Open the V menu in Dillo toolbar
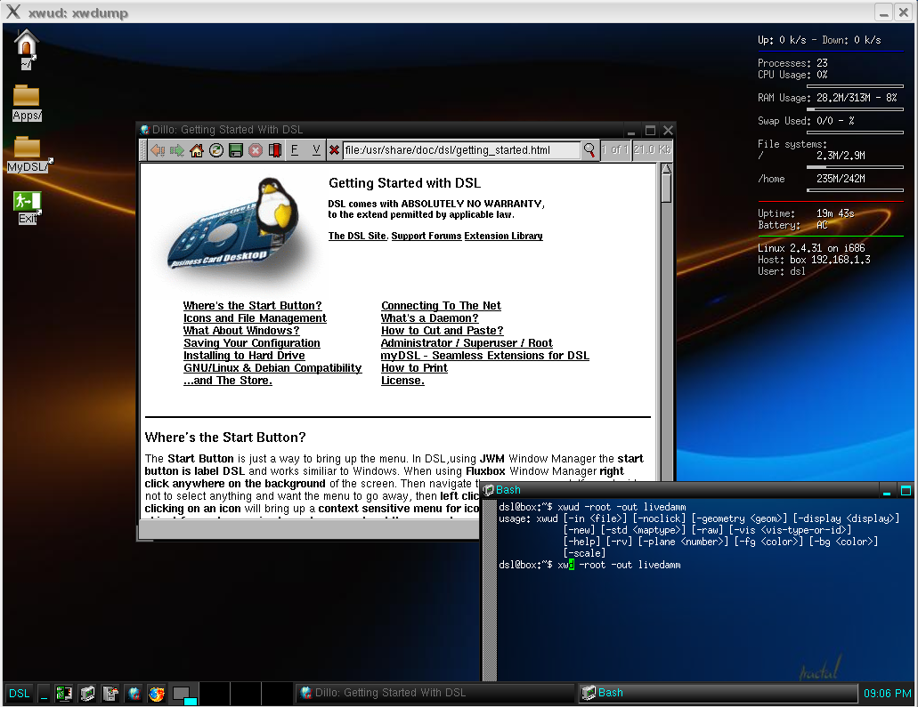This screenshot has width=918, height=707. point(316,150)
